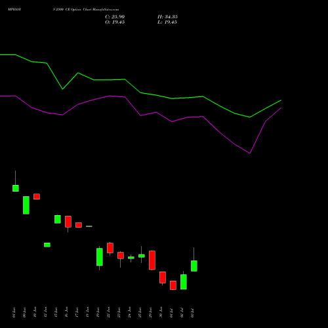Select the red 23 Jun candlestick

click(121, 255)
